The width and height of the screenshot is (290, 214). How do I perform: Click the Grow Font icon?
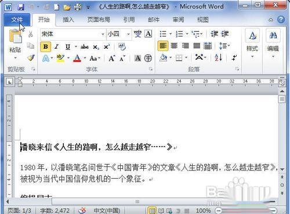pos(112,58)
